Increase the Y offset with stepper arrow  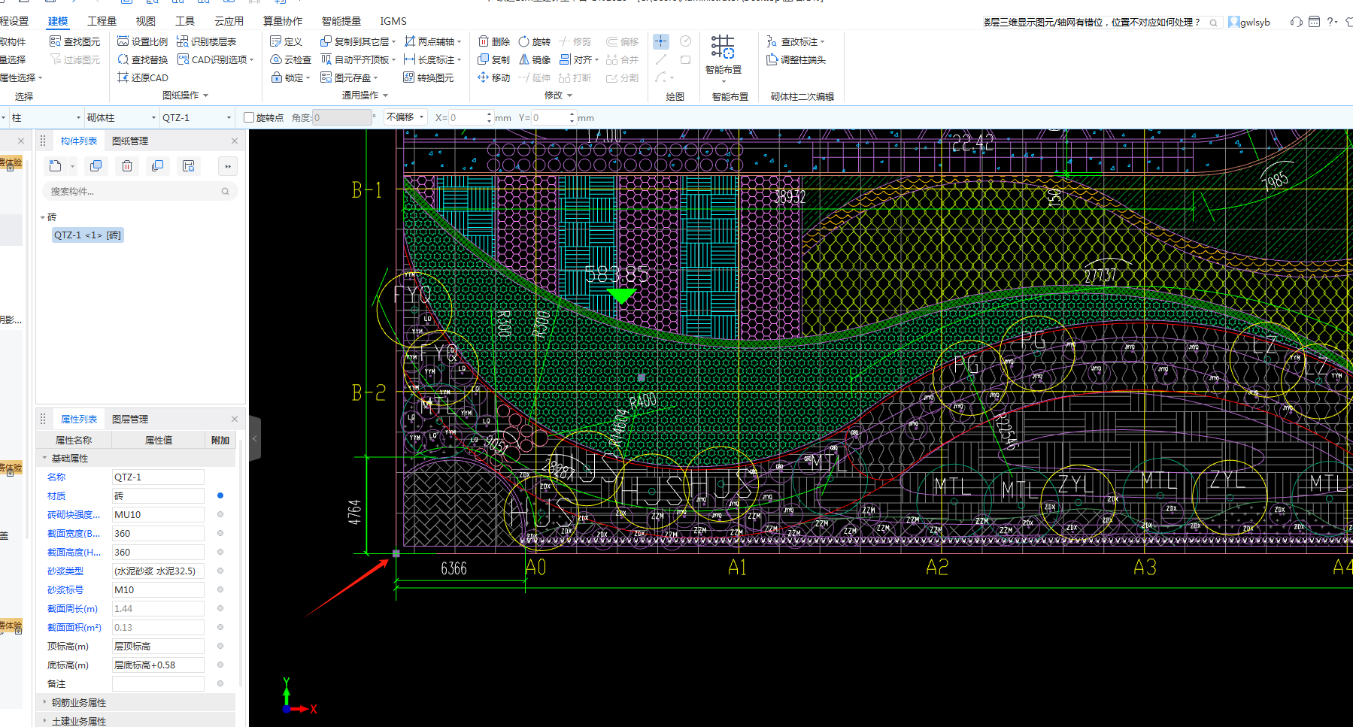point(572,114)
